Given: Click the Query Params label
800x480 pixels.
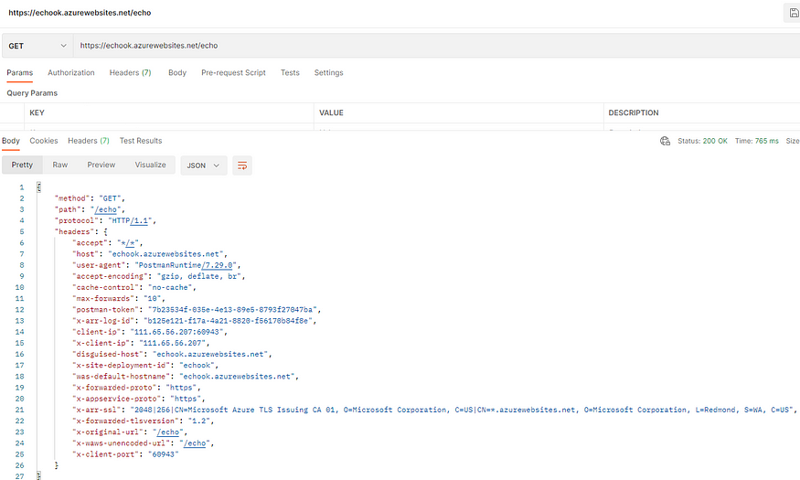Looking at the screenshot, I should (32, 93).
